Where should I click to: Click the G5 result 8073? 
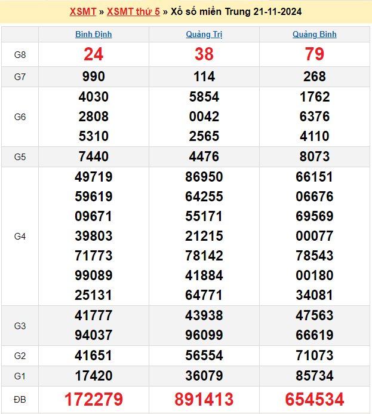314,157
